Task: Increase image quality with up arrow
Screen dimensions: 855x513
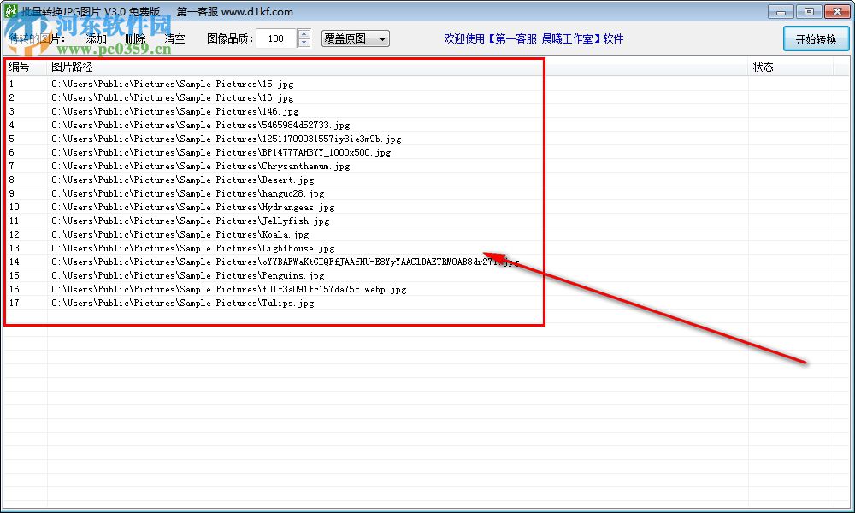Action: [x=304, y=33]
